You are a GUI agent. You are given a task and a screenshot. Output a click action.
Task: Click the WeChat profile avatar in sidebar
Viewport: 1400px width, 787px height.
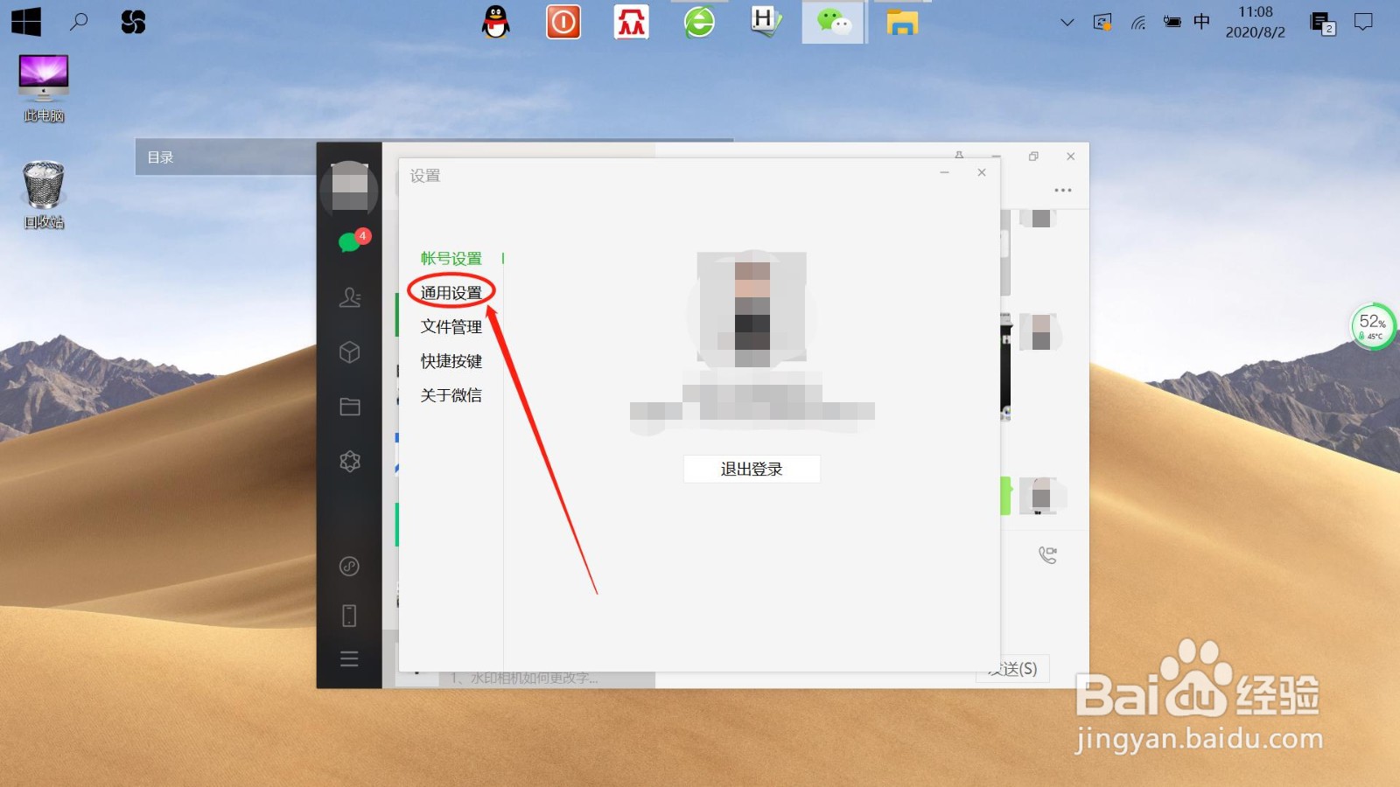(349, 189)
